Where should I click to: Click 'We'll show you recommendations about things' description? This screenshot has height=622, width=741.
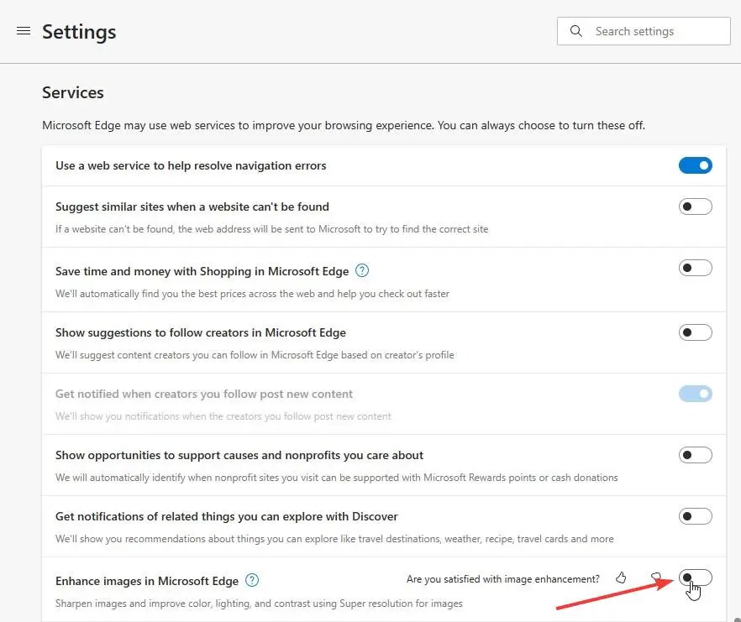(334, 539)
